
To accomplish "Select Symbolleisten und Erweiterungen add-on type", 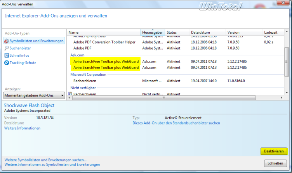I will (x=34, y=41).
